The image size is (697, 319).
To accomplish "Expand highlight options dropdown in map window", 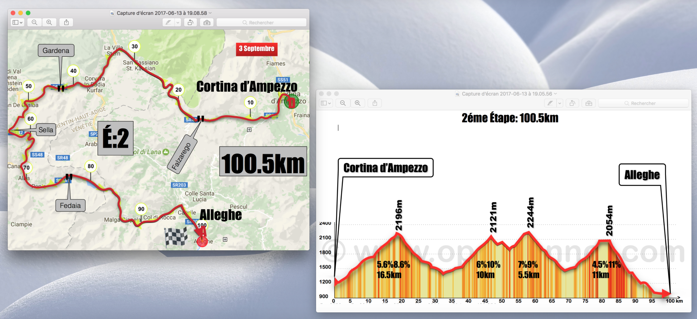I will [x=178, y=23].
